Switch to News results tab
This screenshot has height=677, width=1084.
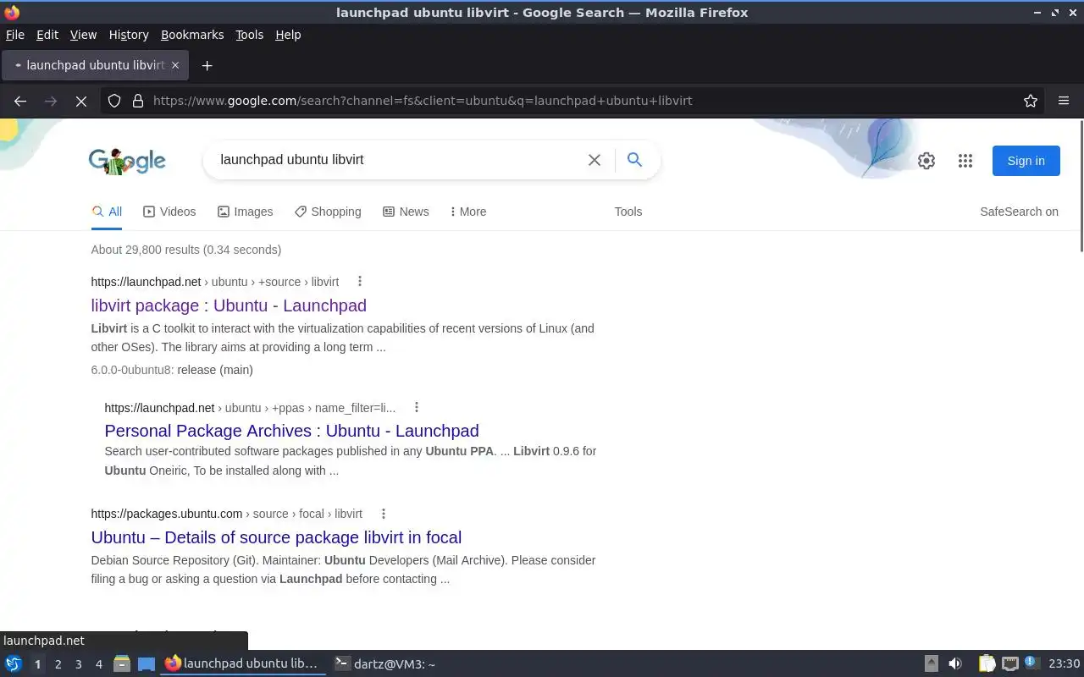pyautogui.click(x=406, y=212)
